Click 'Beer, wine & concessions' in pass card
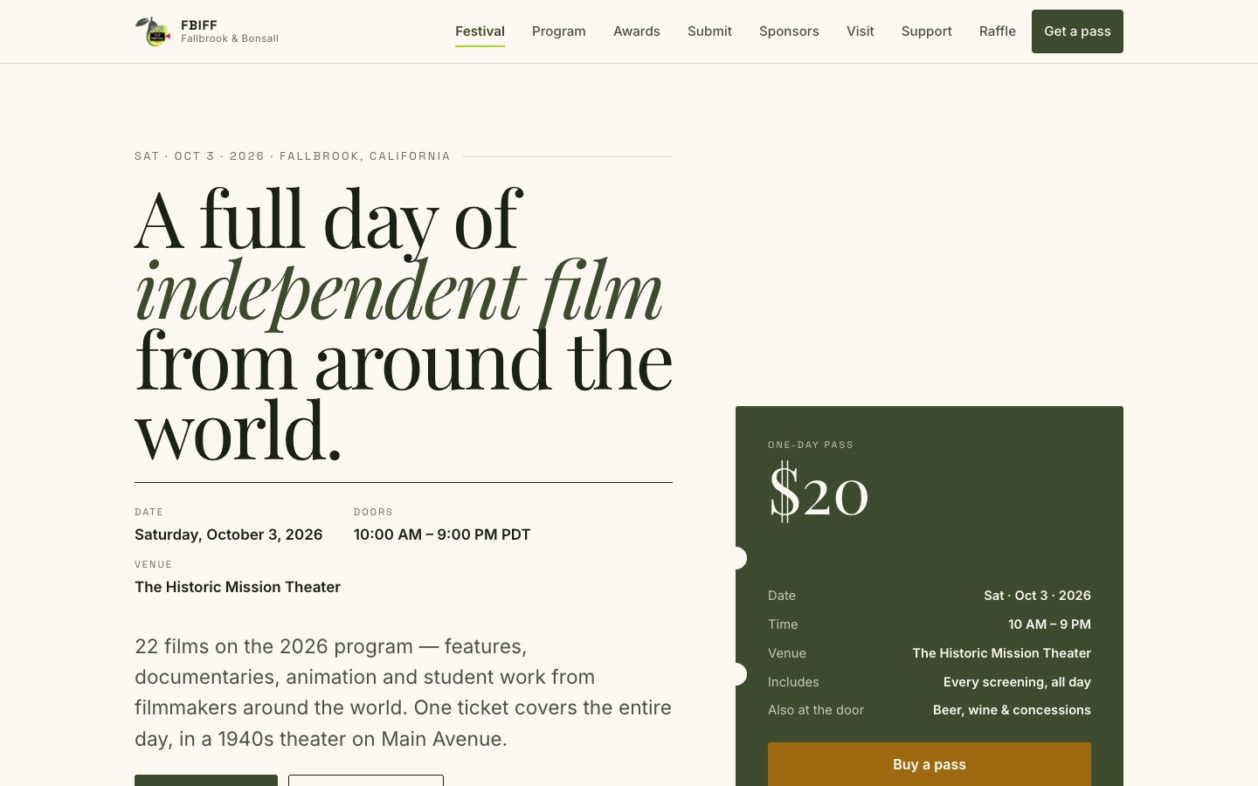 [x=1012, y=710]
